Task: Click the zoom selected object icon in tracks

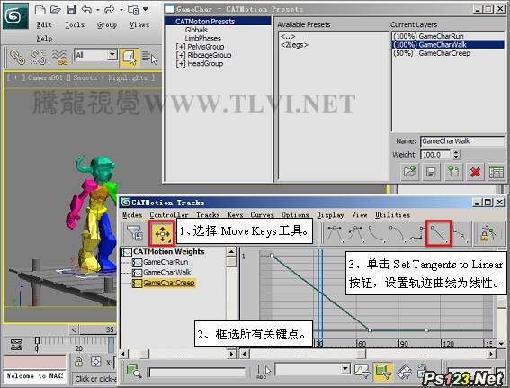Action: (x=134, y=371)
